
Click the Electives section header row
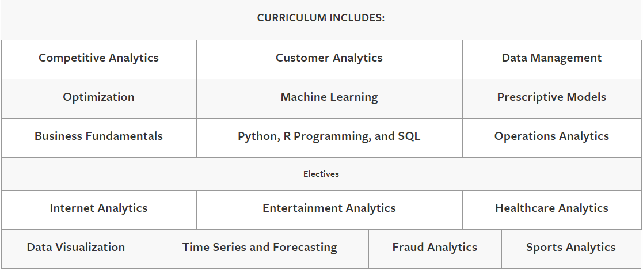pyautogui.click(x=321, y=174)
